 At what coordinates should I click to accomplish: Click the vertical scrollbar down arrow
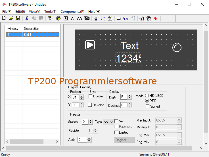[x=206, y=144]
